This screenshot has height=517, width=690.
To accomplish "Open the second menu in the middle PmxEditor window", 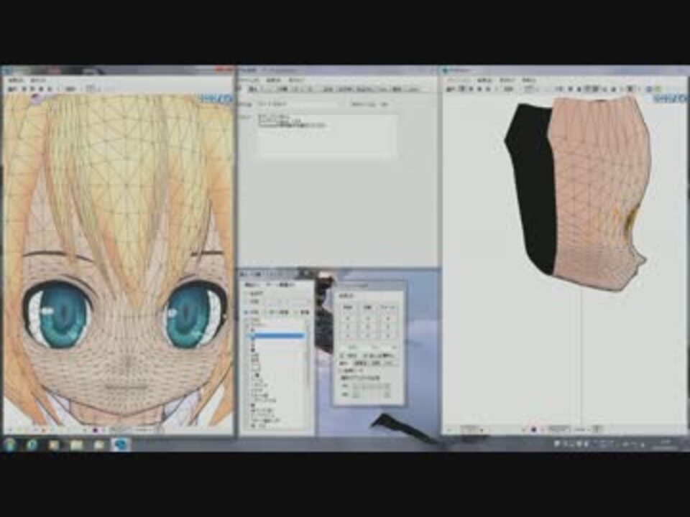I will (x=274, y=80).
